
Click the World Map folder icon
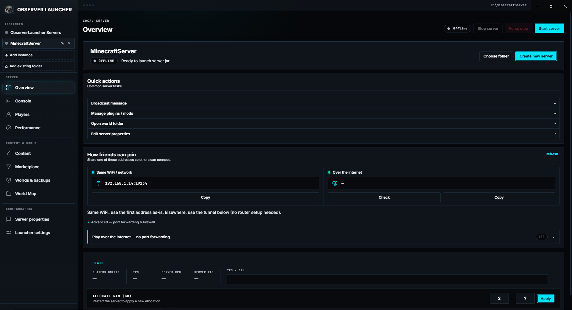point(9,194)
